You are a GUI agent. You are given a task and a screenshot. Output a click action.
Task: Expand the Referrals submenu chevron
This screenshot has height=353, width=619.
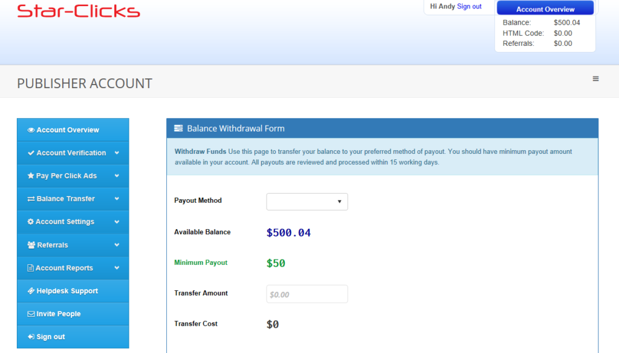coord(117,245)
